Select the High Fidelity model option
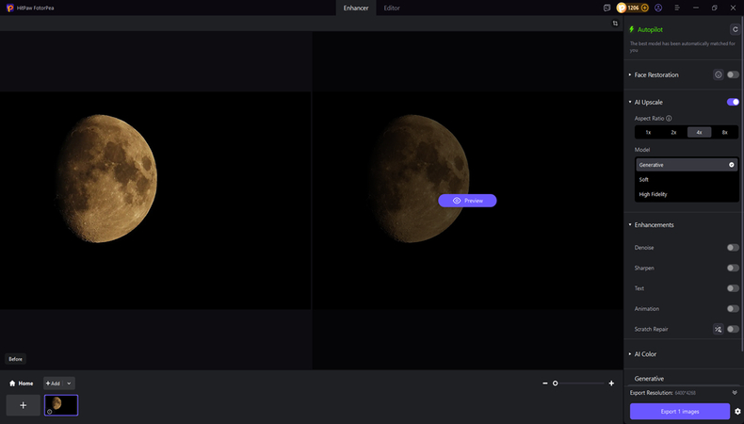 (x=654, y=194)
